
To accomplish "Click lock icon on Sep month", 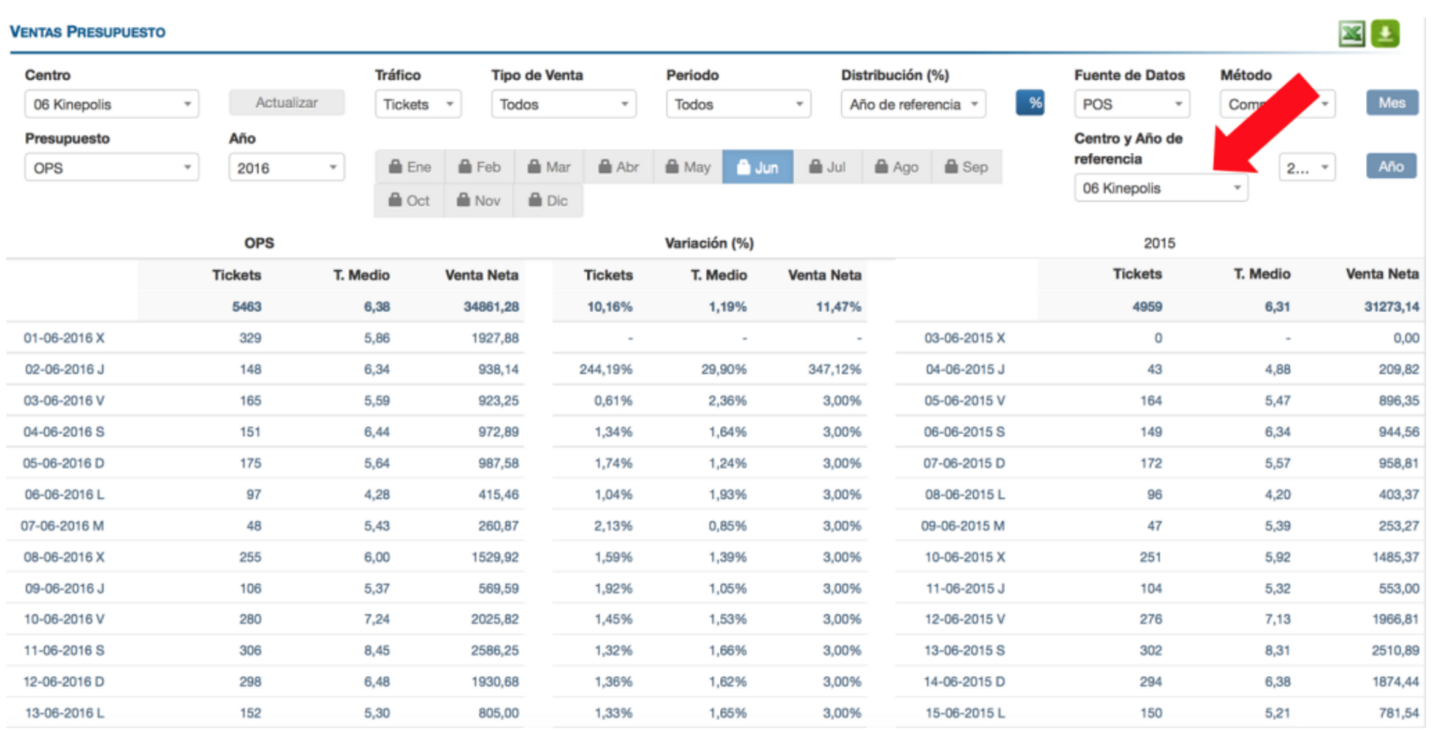I will (951, 167).
